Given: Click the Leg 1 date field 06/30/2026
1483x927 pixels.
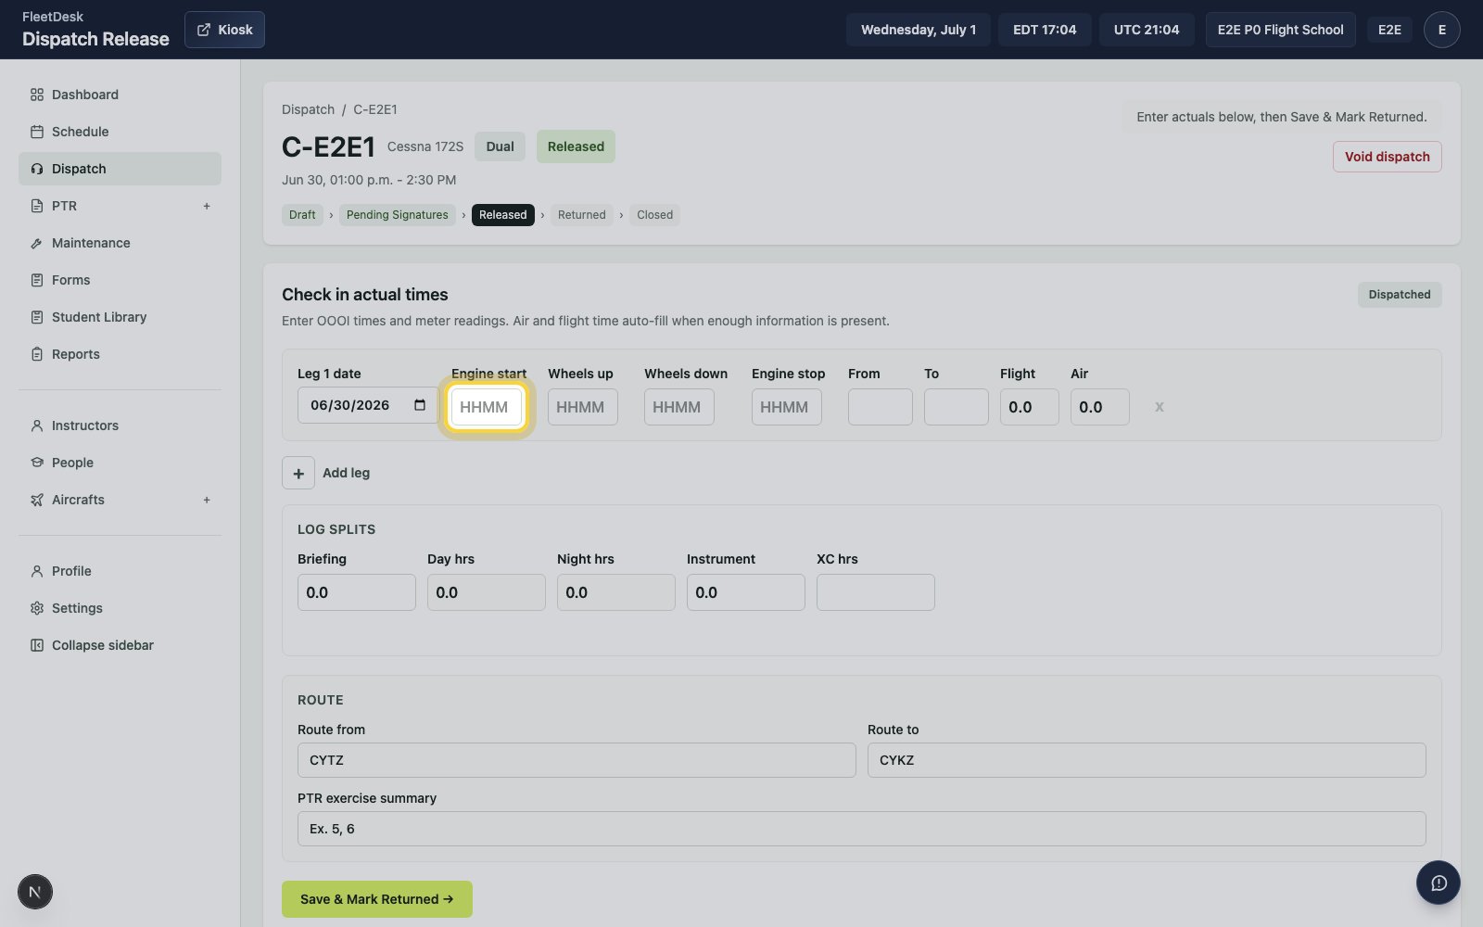Looking at the screenshot, I should coord(368,405).
